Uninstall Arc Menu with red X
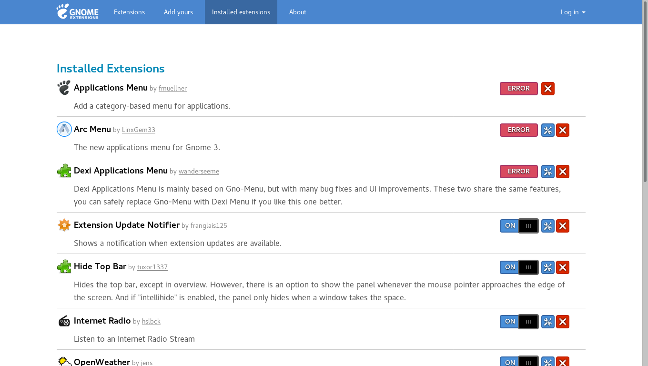This screenshot has width=648, height=366. click(x=563, y=130)
